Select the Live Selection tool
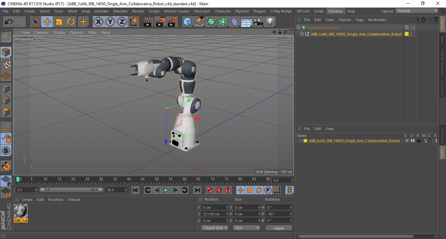The image size is (446, 239). coord(35,22)
